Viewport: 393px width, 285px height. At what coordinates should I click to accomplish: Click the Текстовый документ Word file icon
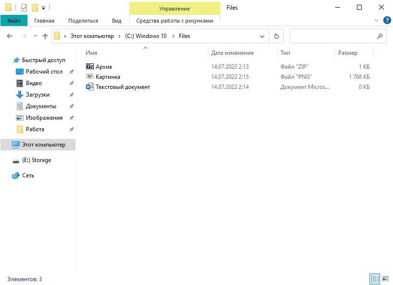tap(90, 87)
